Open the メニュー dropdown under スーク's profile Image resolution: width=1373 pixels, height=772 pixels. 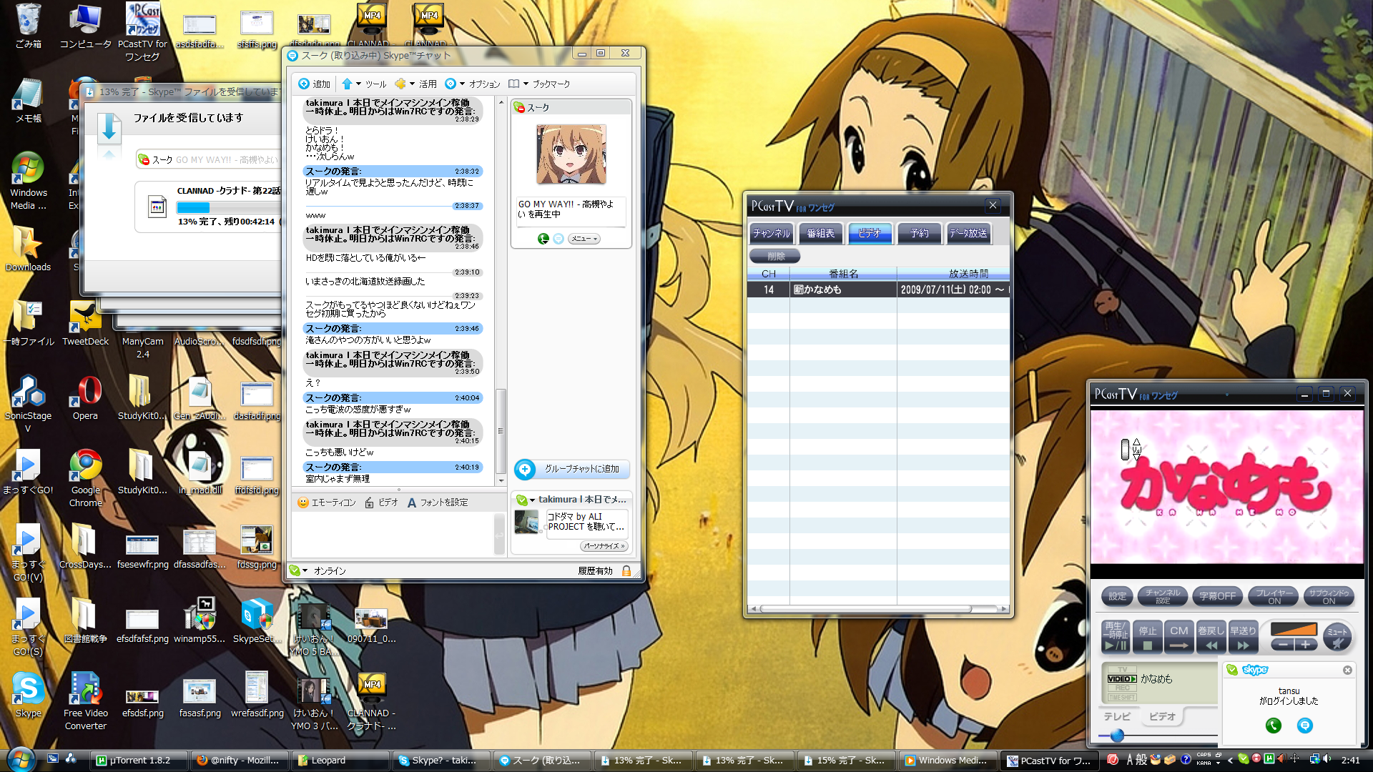[584, 239]
